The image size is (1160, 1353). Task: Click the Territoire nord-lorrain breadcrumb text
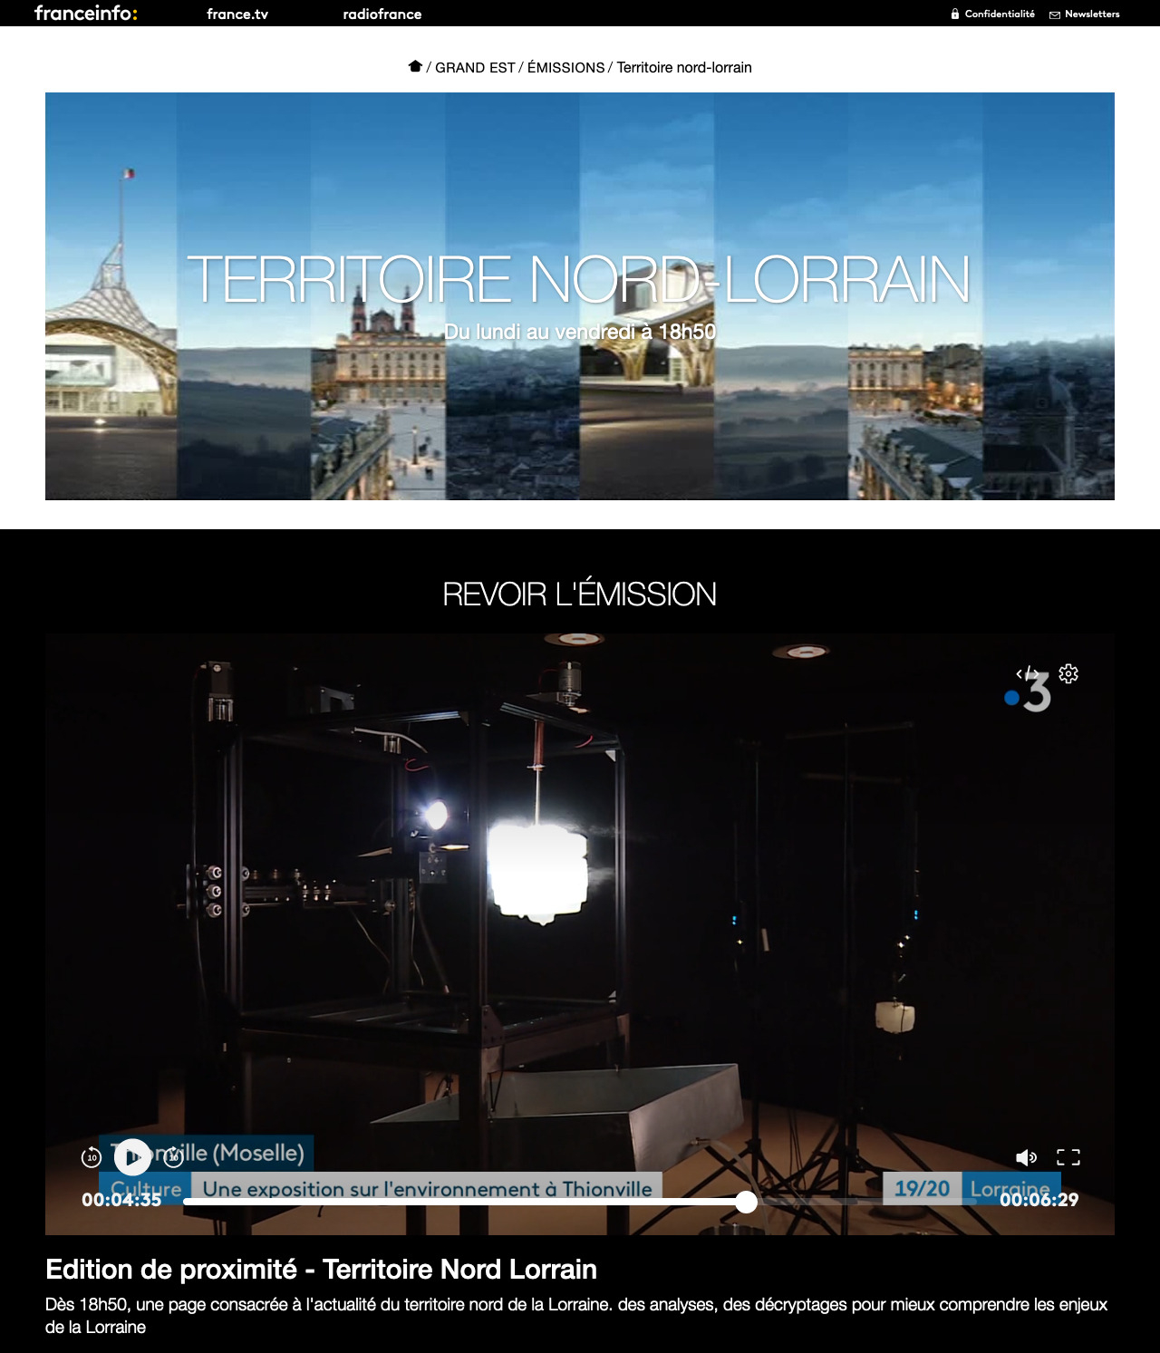coord(684,67)
